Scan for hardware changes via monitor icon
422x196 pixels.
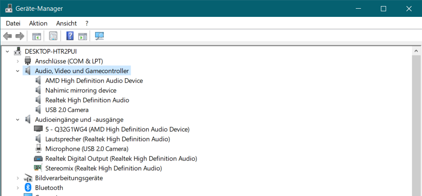100,36
